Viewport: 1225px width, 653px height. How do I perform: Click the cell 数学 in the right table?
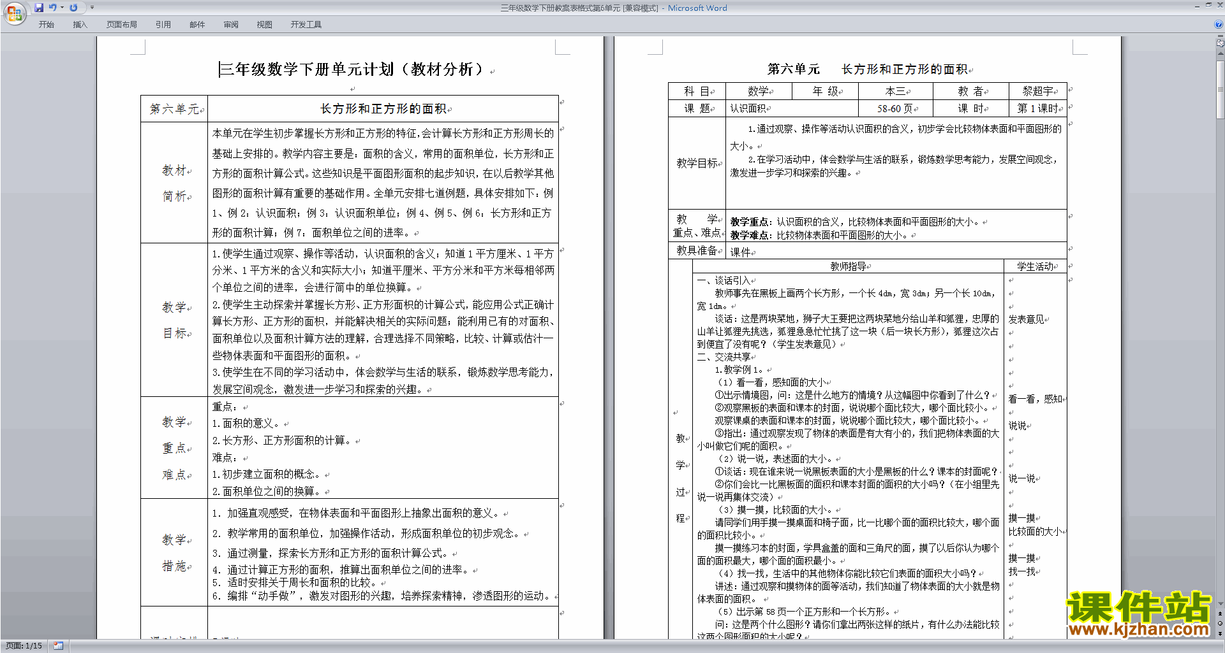(x=759, y=91)
